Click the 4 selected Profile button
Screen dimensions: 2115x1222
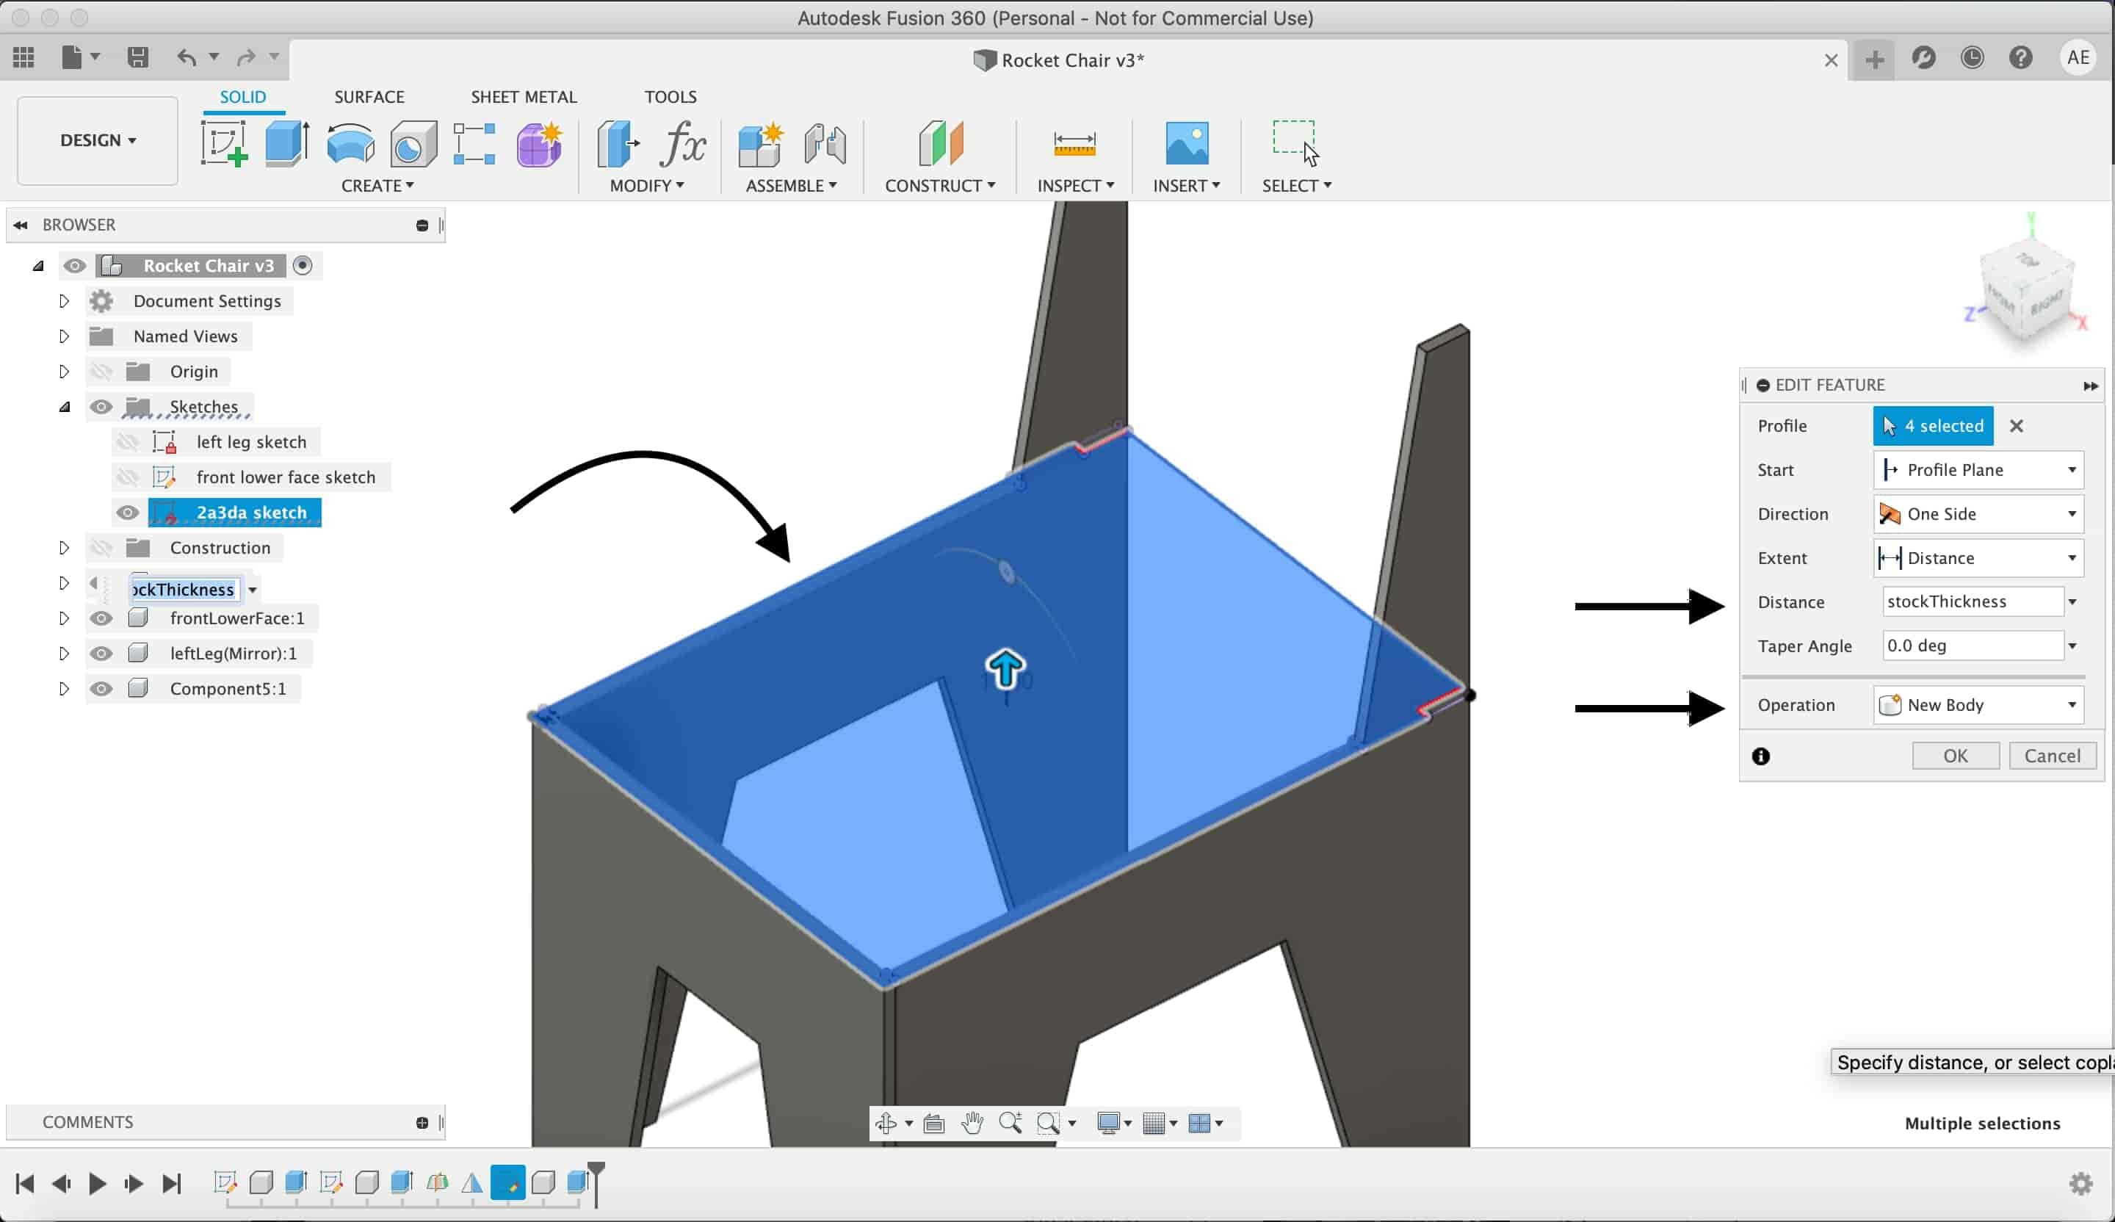tap(1933, 427)
